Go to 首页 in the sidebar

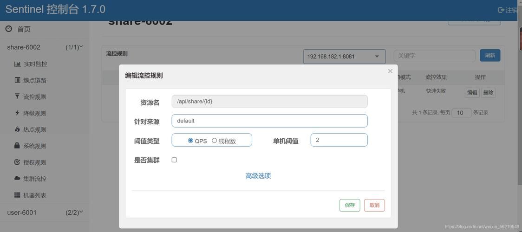[x=24, y=29]
